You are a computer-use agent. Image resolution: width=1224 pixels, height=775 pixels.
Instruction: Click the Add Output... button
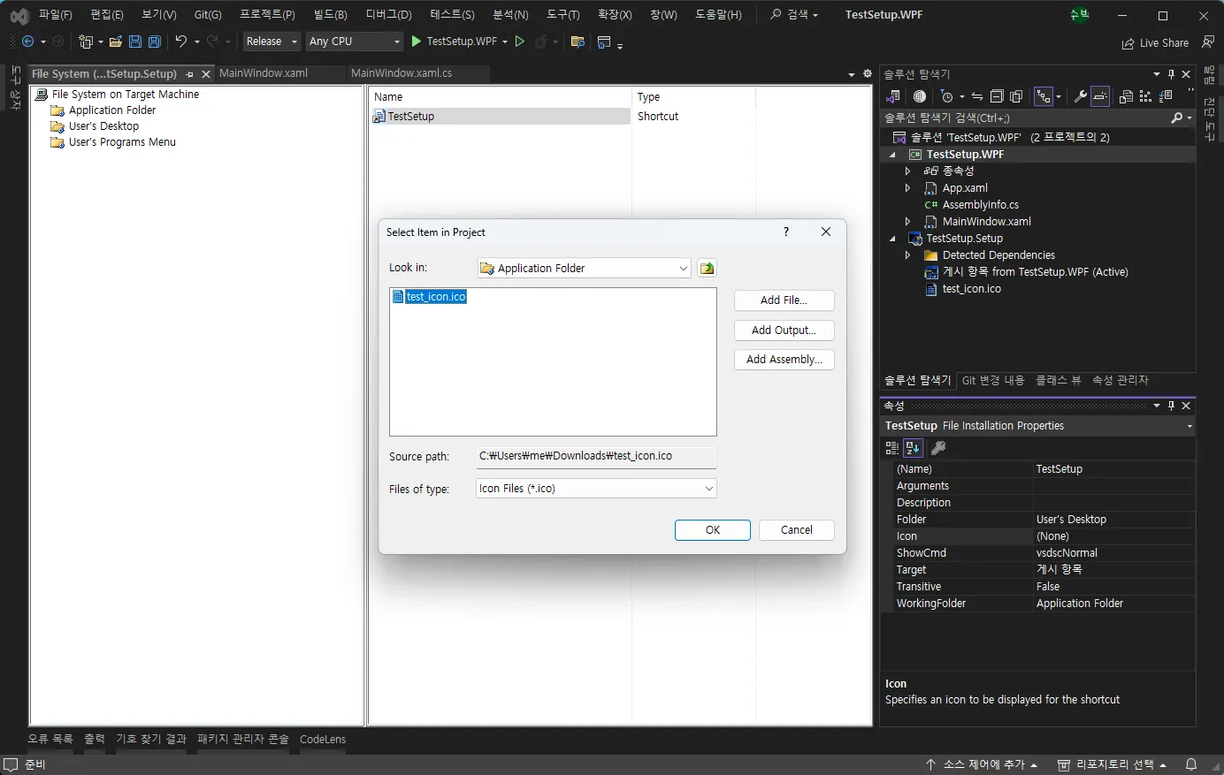784,331
